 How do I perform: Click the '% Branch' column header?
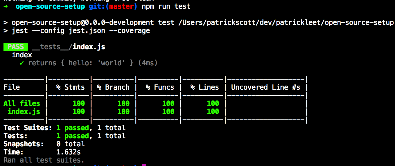point(113,87)
